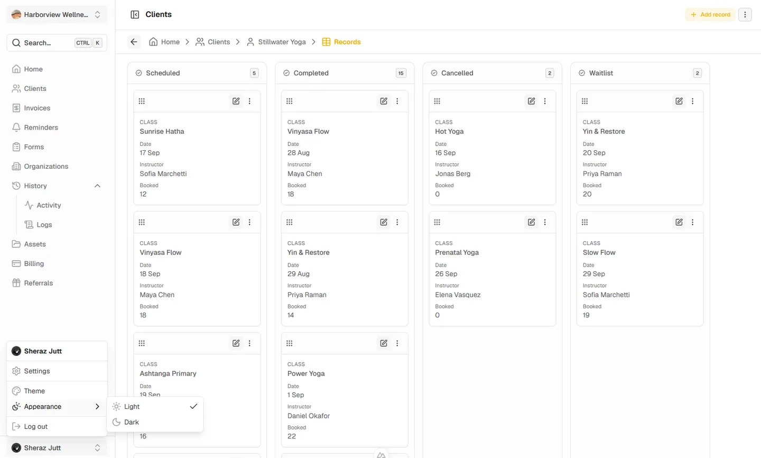
Task: Open Invoices in the sidebar
Action: (57, 108)
